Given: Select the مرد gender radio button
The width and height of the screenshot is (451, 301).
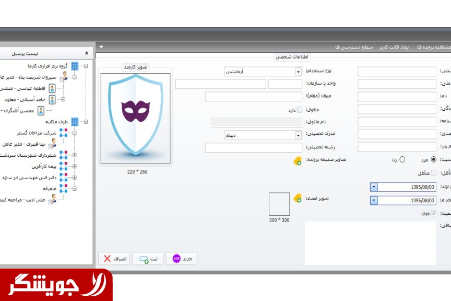Looking at the screenshot, I should tap(433, 160).
